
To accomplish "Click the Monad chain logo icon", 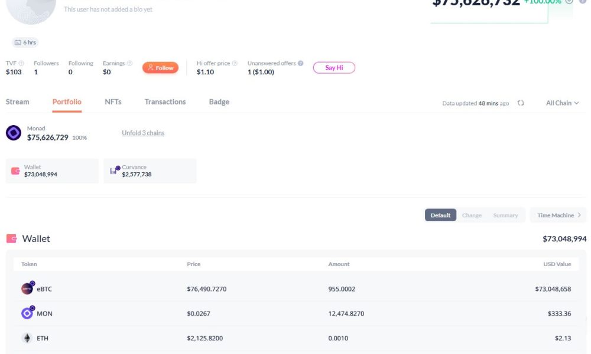I will pyautogui.click(x=14, y=133).
